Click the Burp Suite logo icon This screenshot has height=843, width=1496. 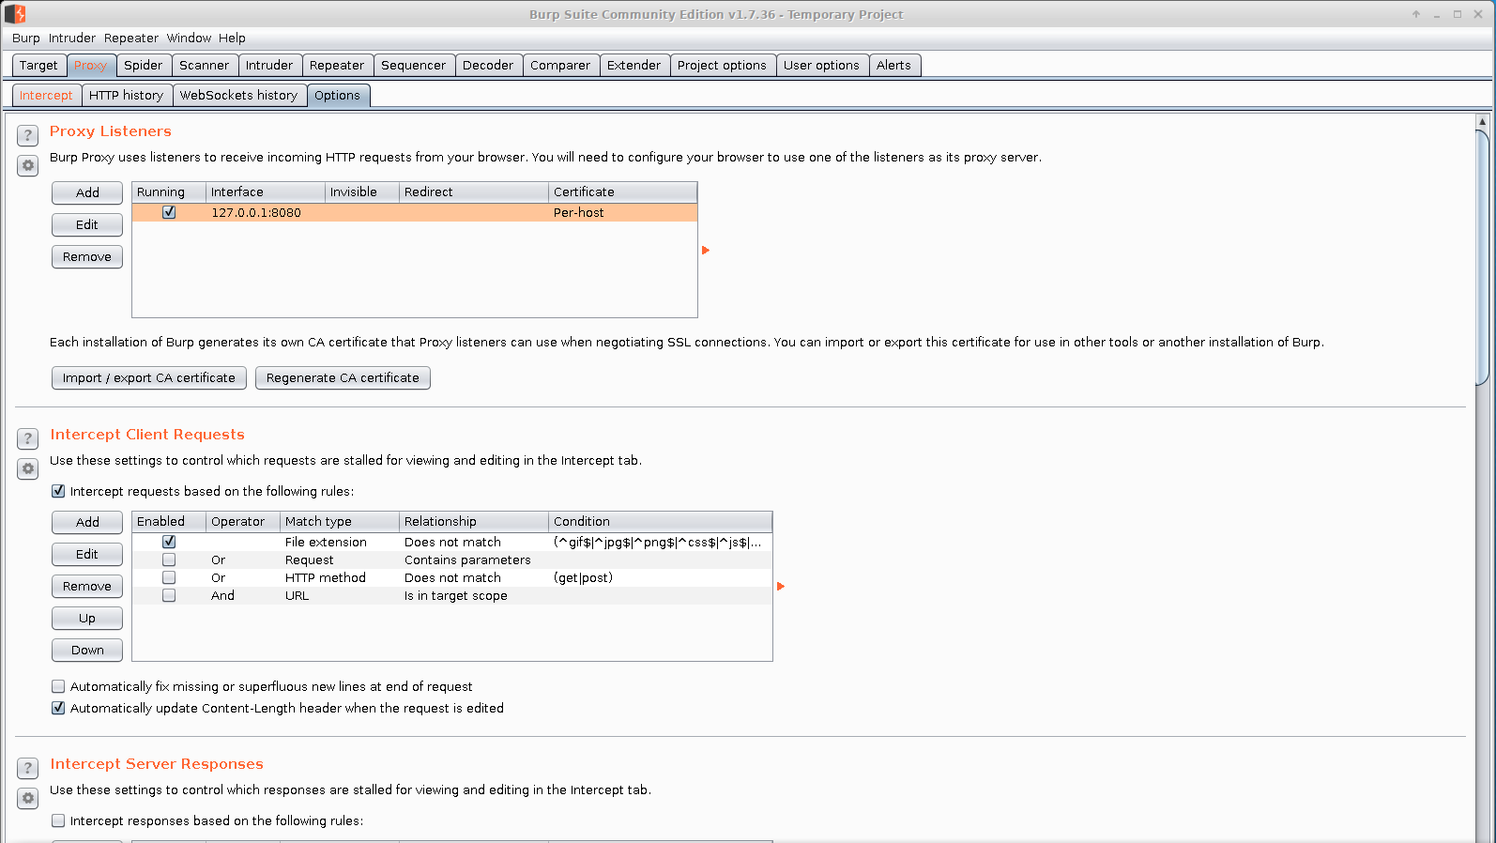point(15,14)
